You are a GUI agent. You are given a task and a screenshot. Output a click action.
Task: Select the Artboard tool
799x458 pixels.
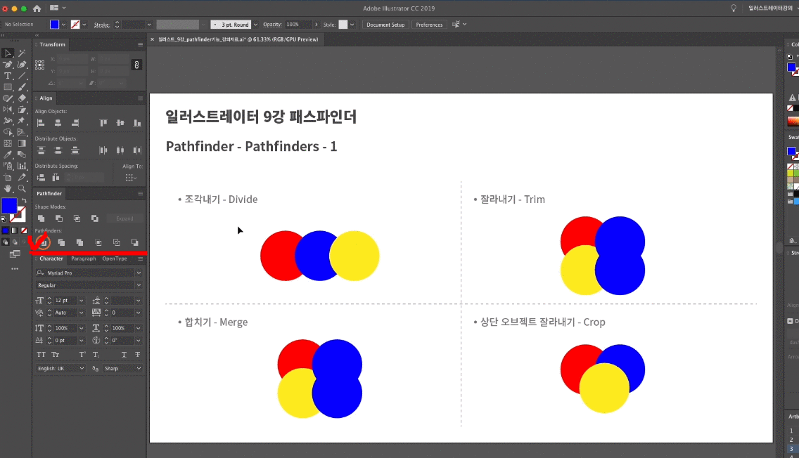click(8, 177)
